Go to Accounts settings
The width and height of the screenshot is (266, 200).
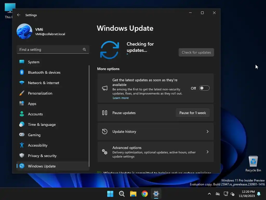pos(53,114)
